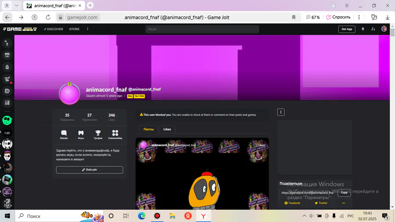Click the post author name animacord_fnaf
The image size is (395, 222).
point(163,145)
